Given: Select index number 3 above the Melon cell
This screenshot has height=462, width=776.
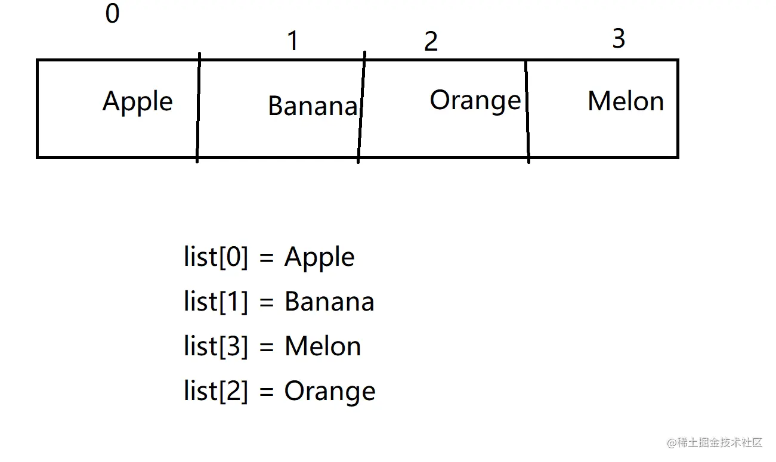Looking at the screenshot, I should pos(619,39).
